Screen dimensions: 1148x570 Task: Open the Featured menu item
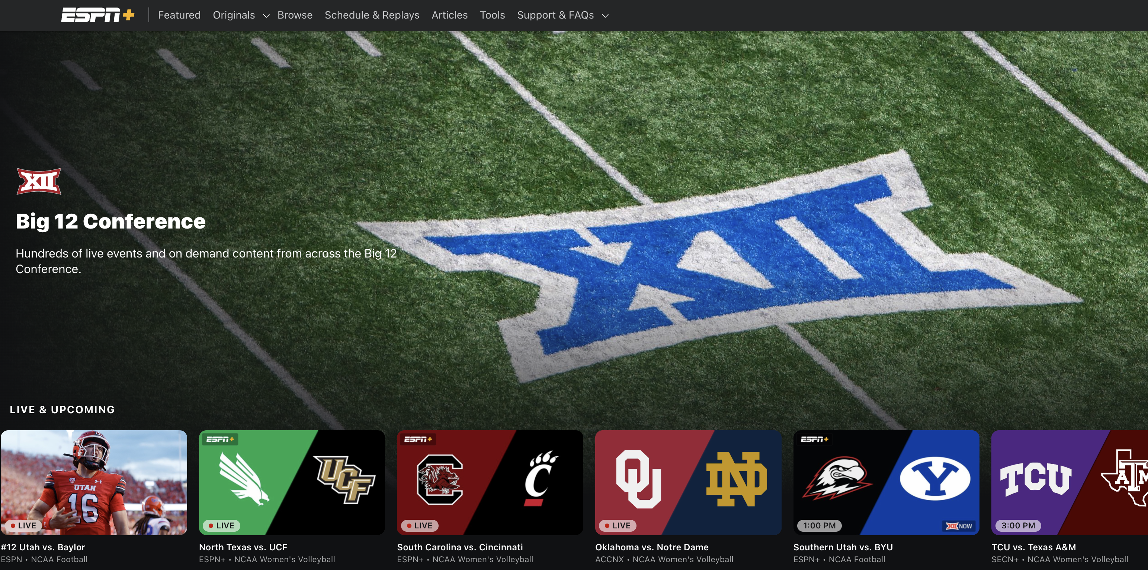179,15
